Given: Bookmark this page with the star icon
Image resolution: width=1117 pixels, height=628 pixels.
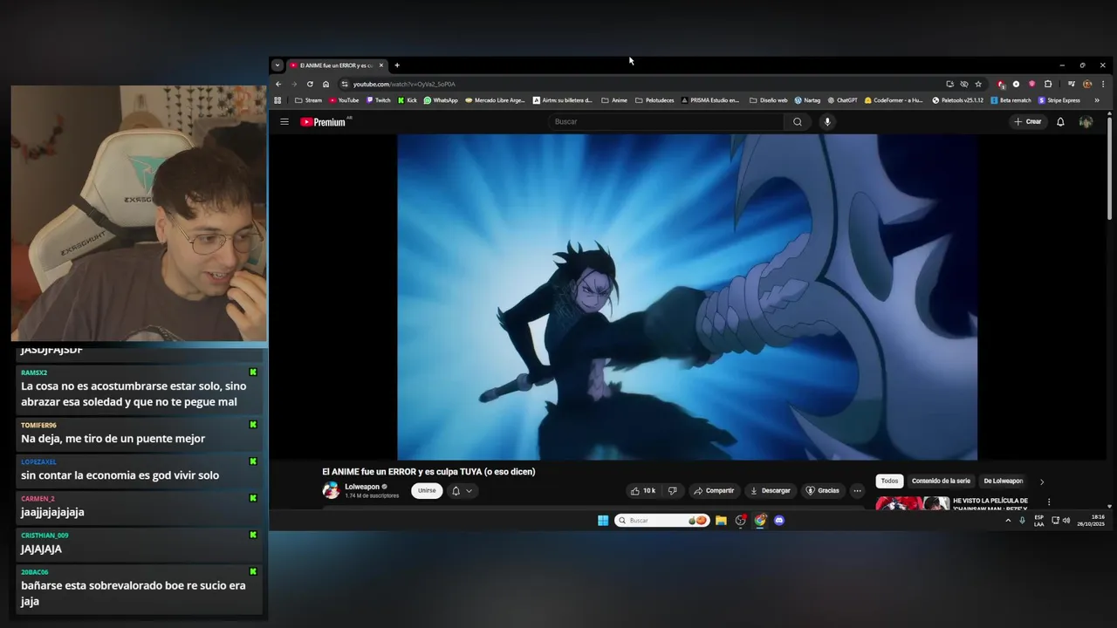Looking at the screenshot, I should [978, 85].
